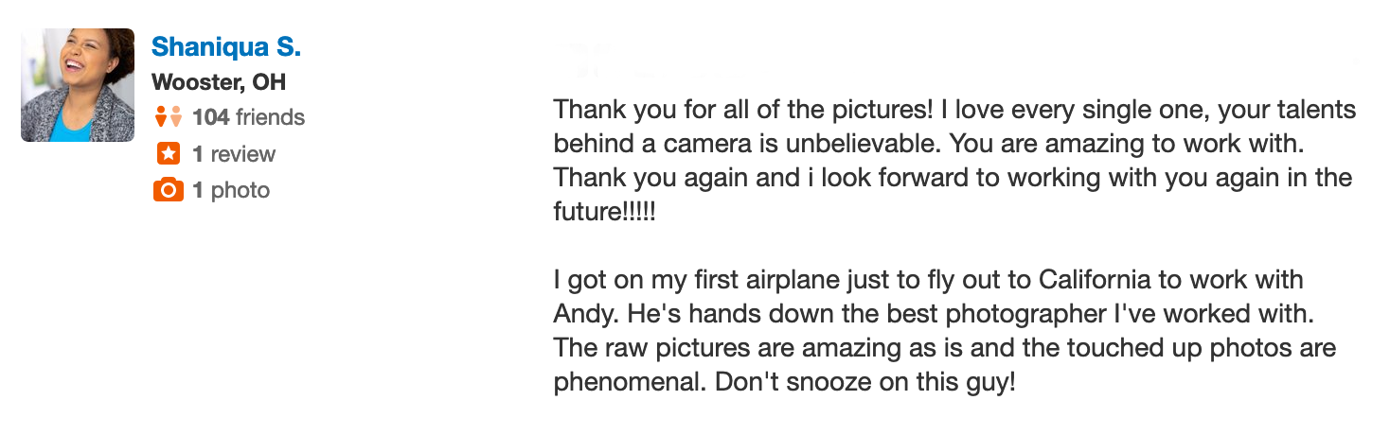This screenshot has width=1390, height=435.
Task: Click the first 'Thank you for all' paragraph
Action: pyautogui.click(x=954, y=161)
